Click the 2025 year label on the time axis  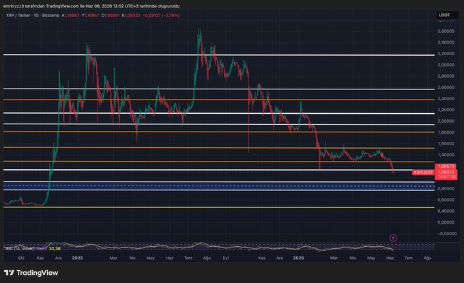click(78, 258)
